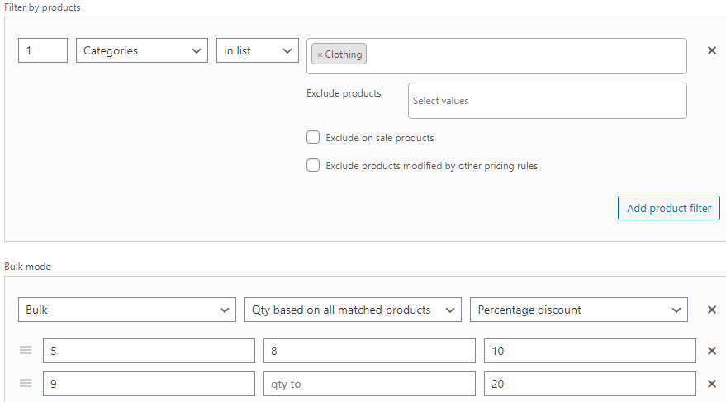The width and height of the screenshot is (726, 402).
Task: Check Exclude products modified by other pricing rules
Action: click(313, 165)
